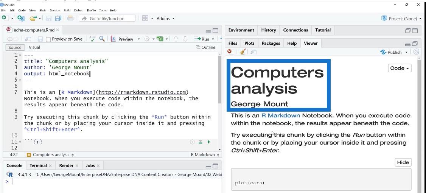Click the Publish button in Viewer
This screenshot has height=193, width=426.
pyautogui.click(x=391, y=52)
